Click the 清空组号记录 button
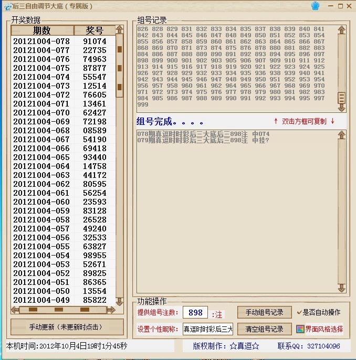Image resolution: width=356 pixels, height=360 pixels. [x=264, y=329]
